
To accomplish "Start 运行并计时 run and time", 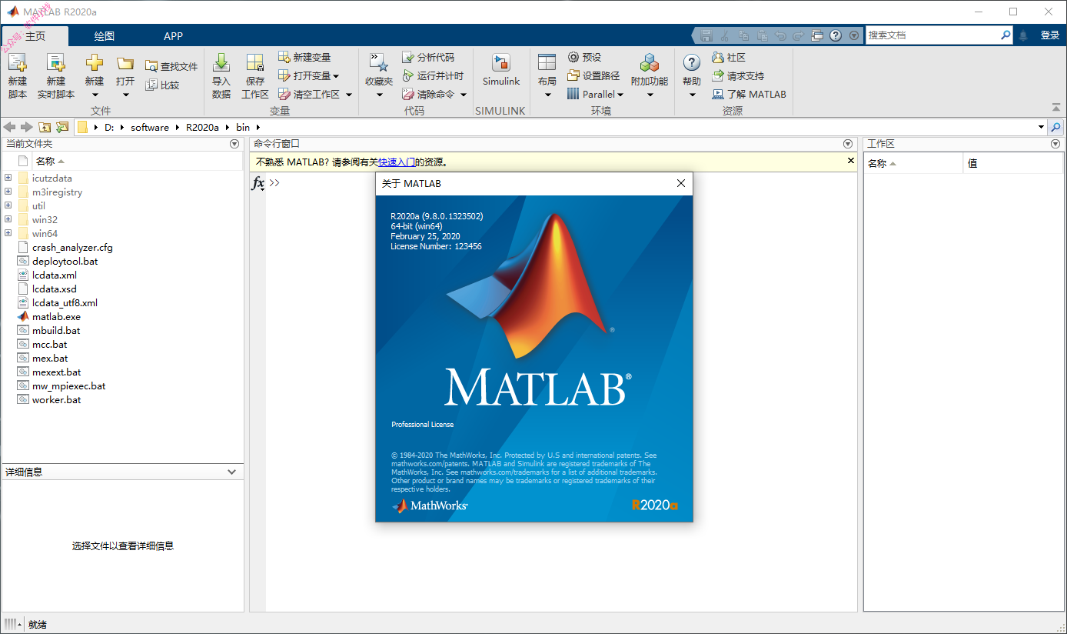I will coord(433,76).
